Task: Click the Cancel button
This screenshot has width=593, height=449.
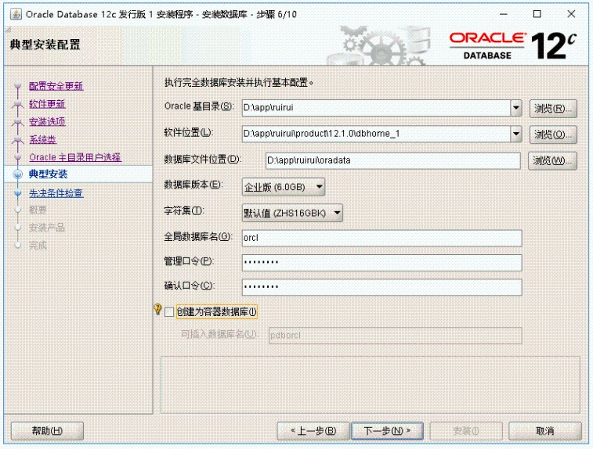Action: [x=545, y=430]
